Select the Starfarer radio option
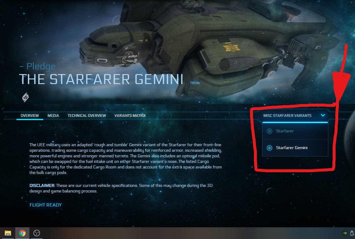The width and height of the screenshot is (355, 239). point(269,131)
